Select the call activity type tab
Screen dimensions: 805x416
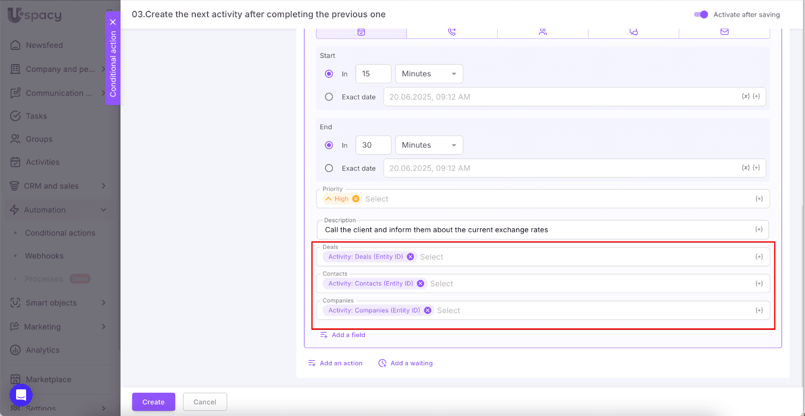[x=452, y=32]
